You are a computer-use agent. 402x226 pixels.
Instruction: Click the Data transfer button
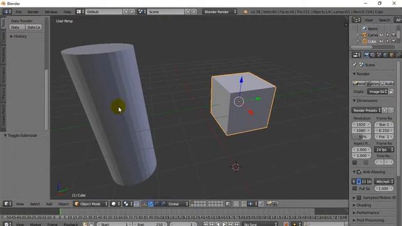17,27
